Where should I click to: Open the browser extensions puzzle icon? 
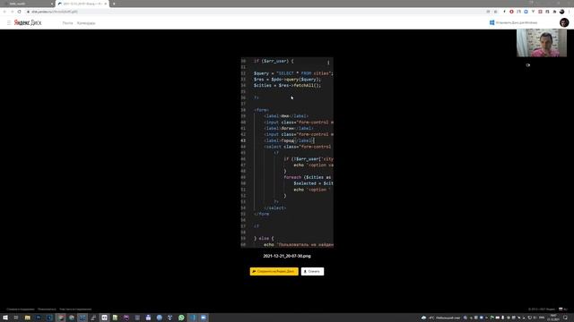554,12
